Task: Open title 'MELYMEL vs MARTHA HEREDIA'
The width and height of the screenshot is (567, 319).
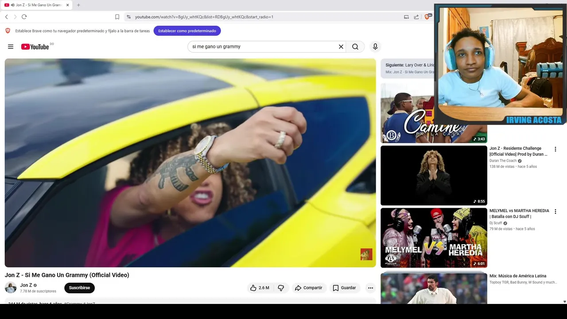Action: coord(519,214)
